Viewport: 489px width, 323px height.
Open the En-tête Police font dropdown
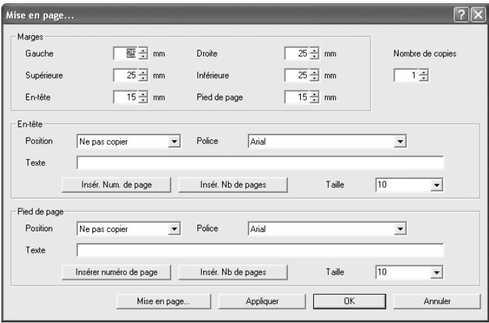click(400, 142)
